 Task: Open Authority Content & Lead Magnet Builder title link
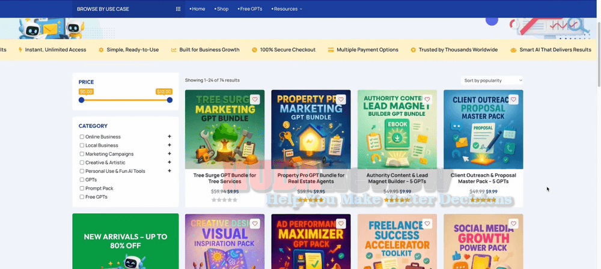397,178
